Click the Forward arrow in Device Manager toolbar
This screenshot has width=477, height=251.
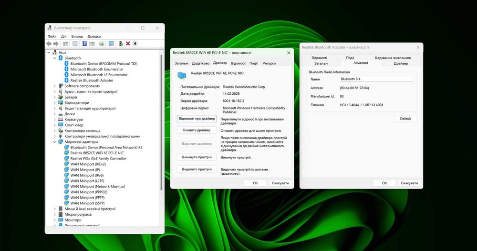point(56,44)
